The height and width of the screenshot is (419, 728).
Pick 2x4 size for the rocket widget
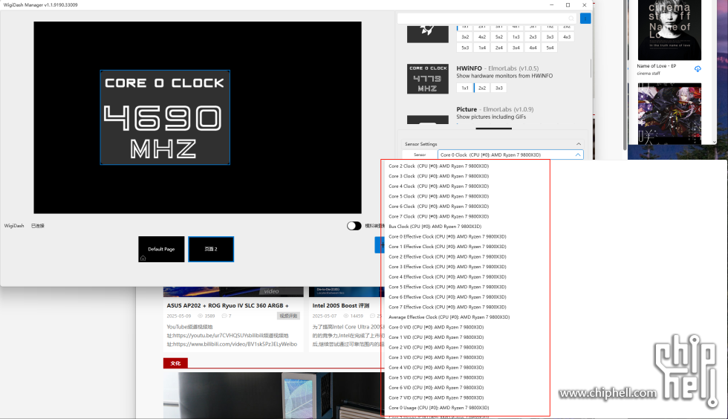click(x=498, y=48)
